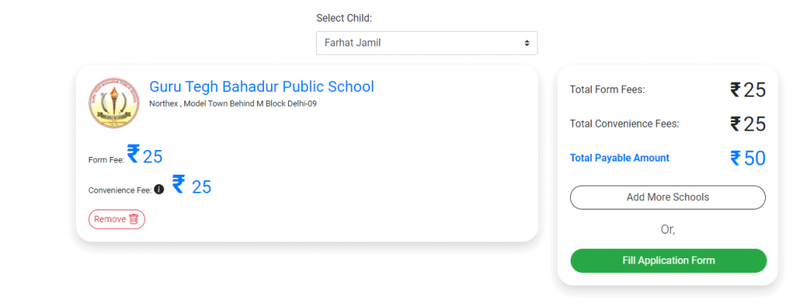Click the arrows on the Farhat Jamil selector
The height and width of the screenshot is (300, 793).
pyautogui.click(x=527, y=43)
